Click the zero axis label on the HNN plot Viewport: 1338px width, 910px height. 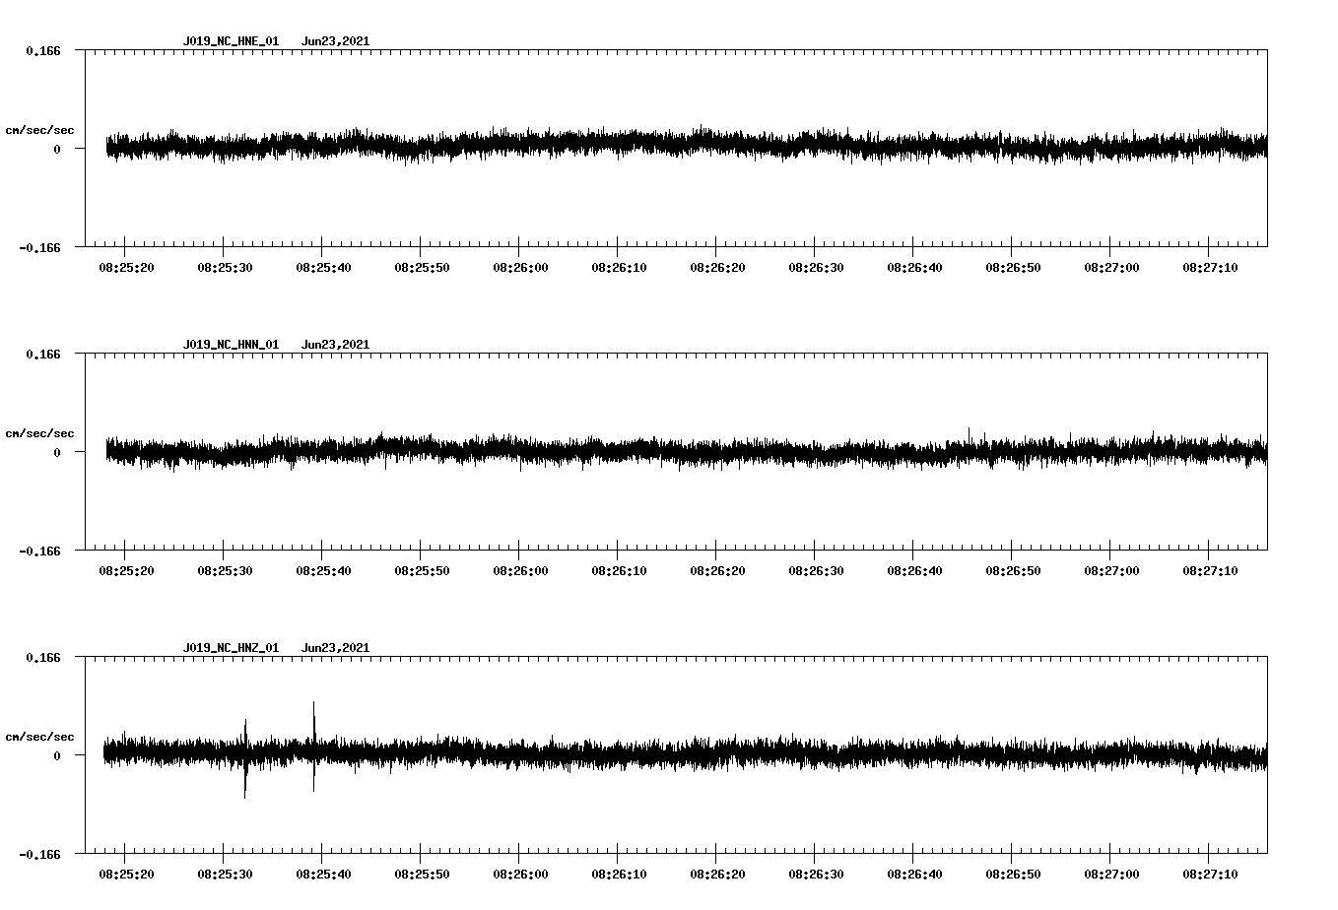click(57, 453)
